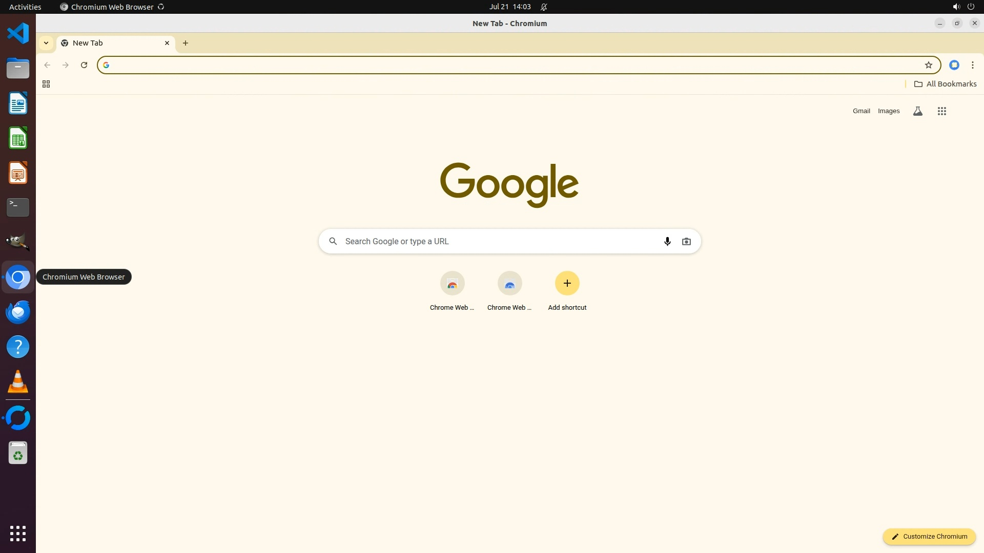Viewport: 984px width, 553px height.
Task: Open Search Labs flask icon
Action: [x=917, y=111]
